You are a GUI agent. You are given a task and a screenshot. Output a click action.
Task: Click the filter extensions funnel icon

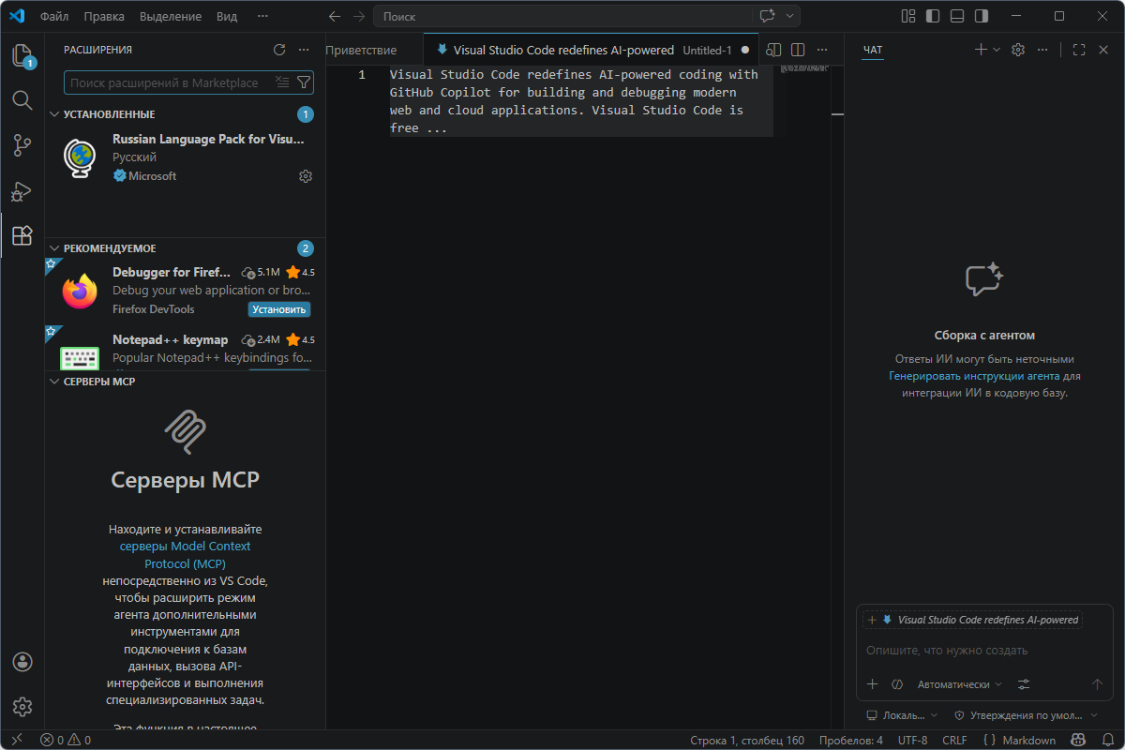point(303,82)
